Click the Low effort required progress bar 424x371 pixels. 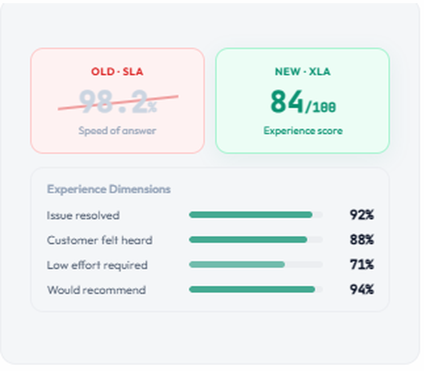[255, 264]
